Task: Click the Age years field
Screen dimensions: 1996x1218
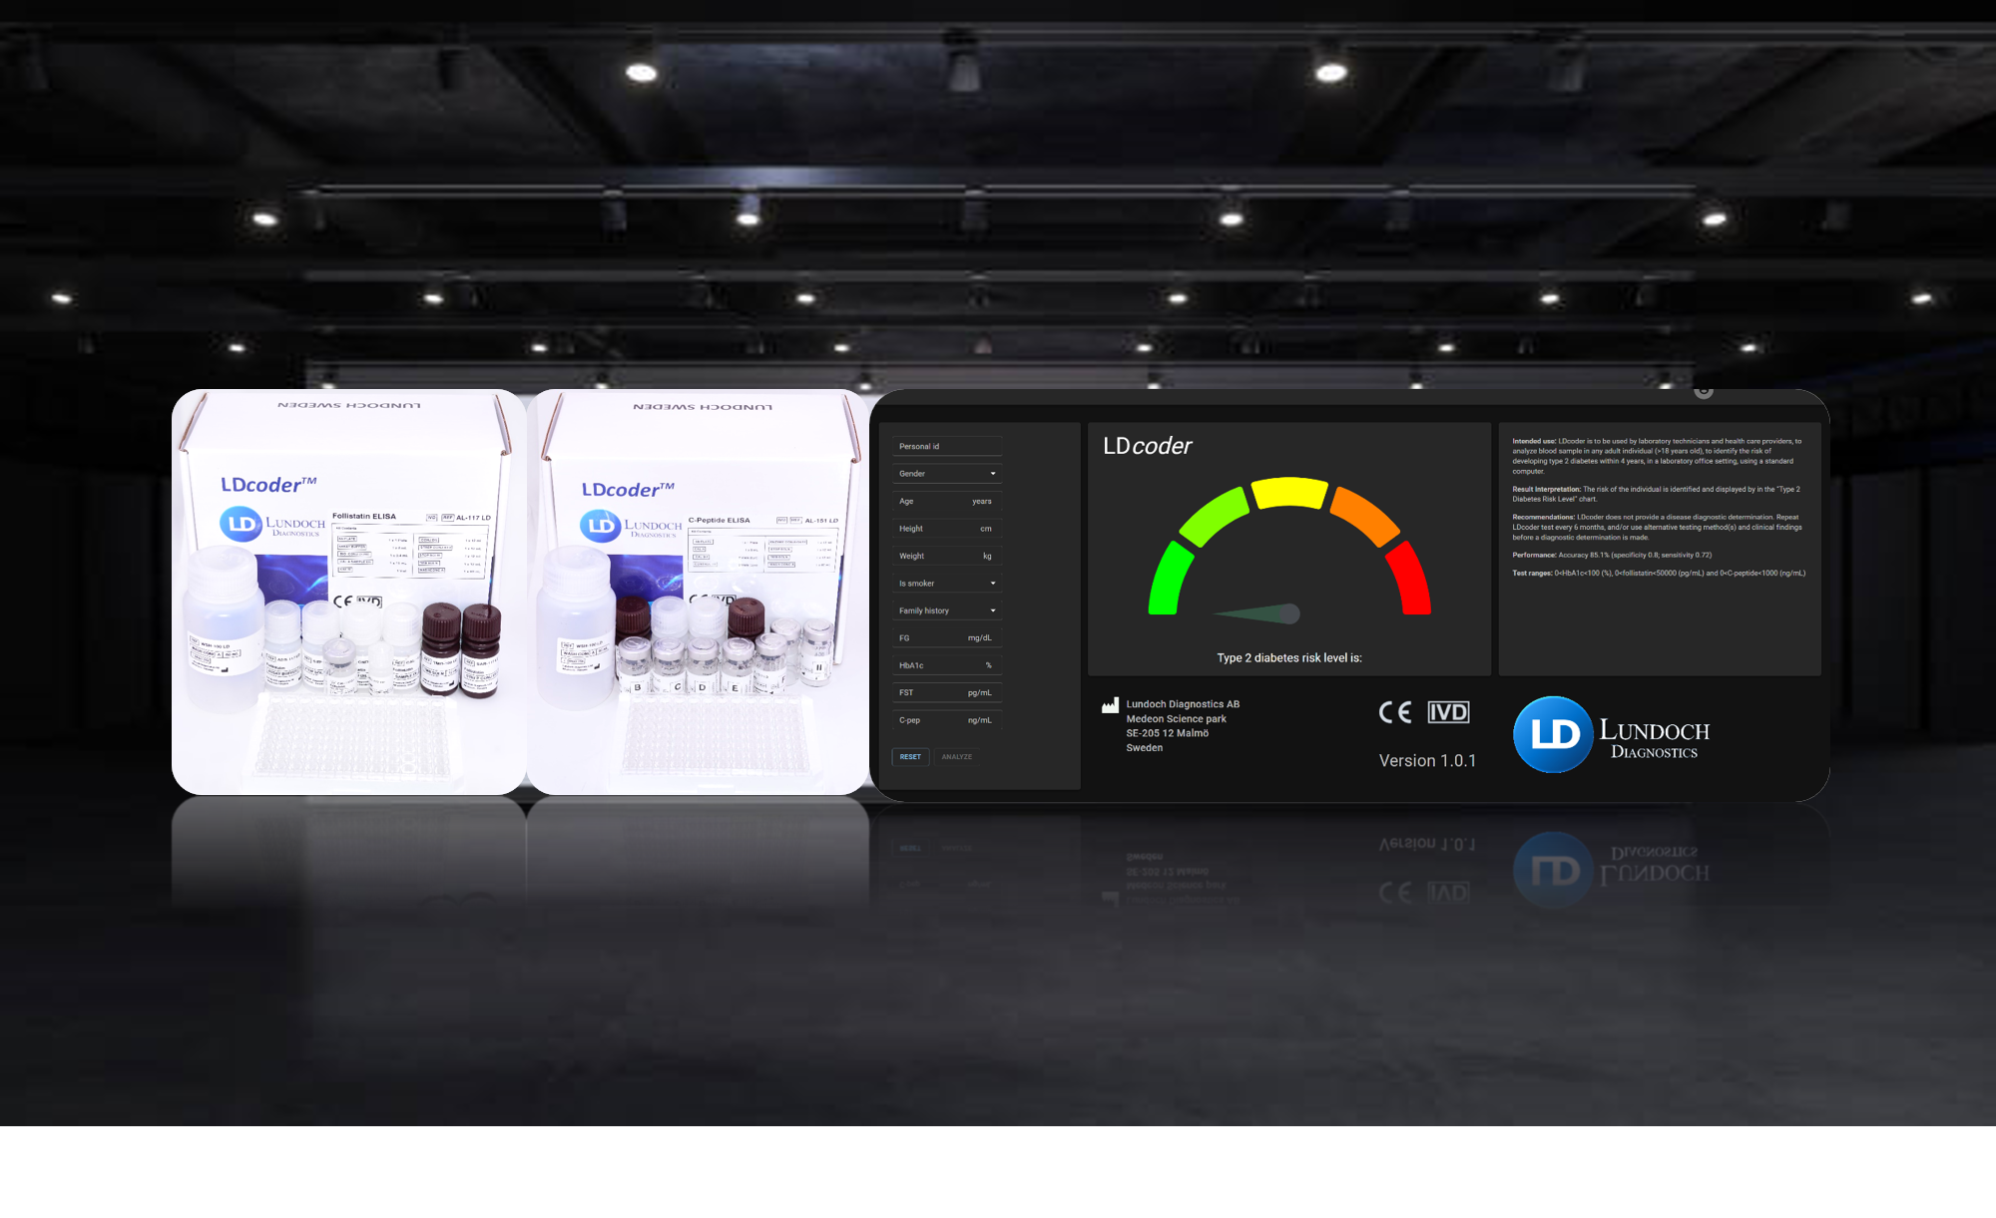Action: pyautogui.click(x=946, y=501)
